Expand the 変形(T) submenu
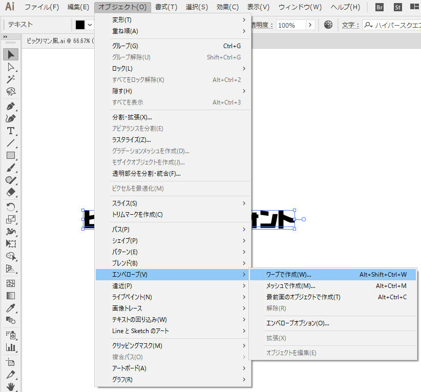Screen dimensions: 421x392 (x=173, y=20)
